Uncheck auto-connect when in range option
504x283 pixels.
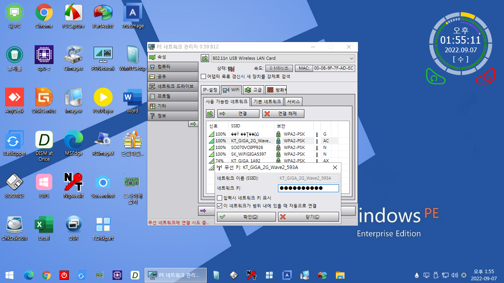coord(219,206)
